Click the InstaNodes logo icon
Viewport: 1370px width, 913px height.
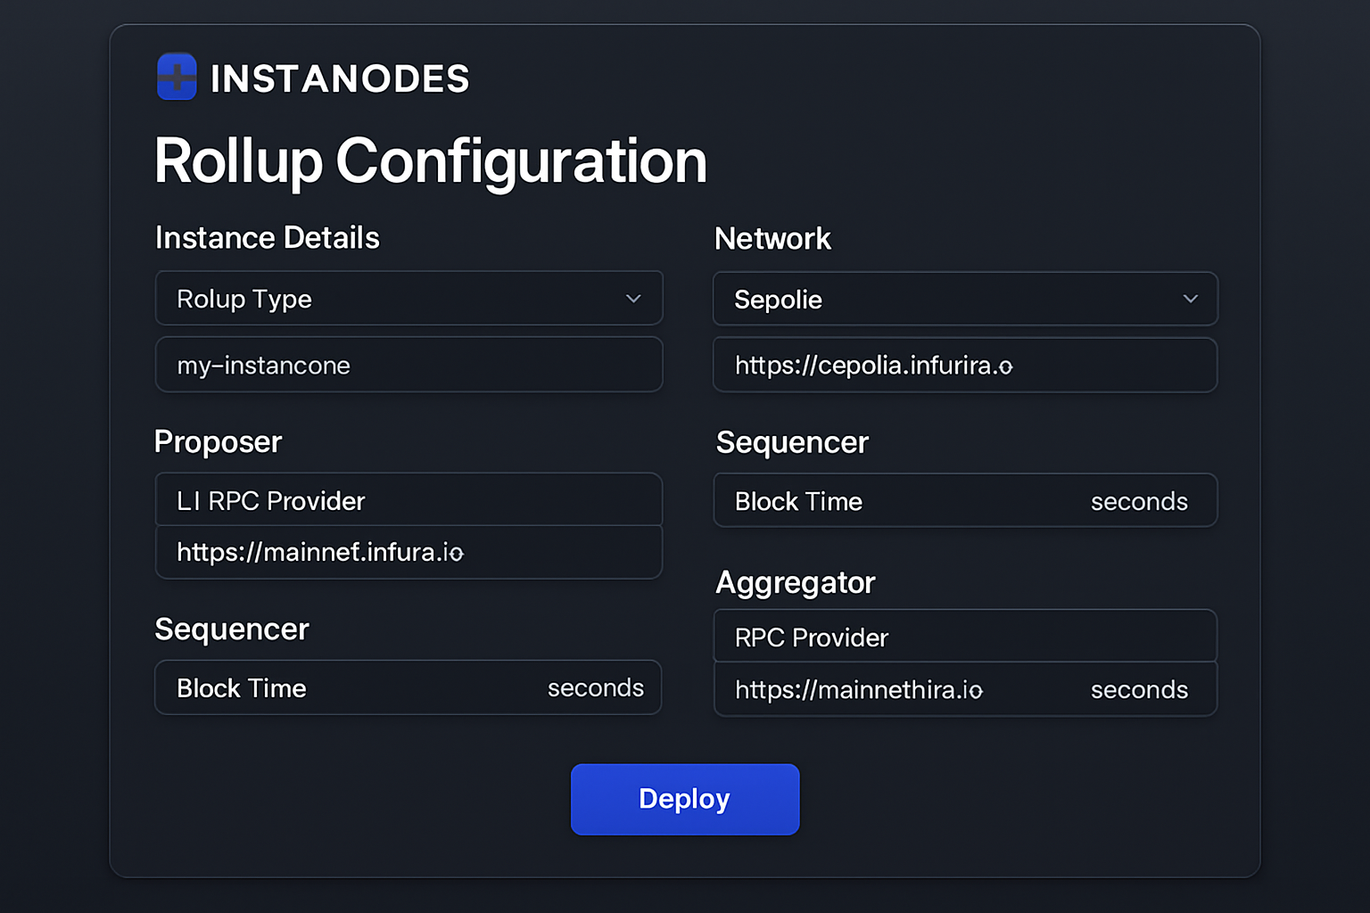pyautogui.click(x=177, y=78)
